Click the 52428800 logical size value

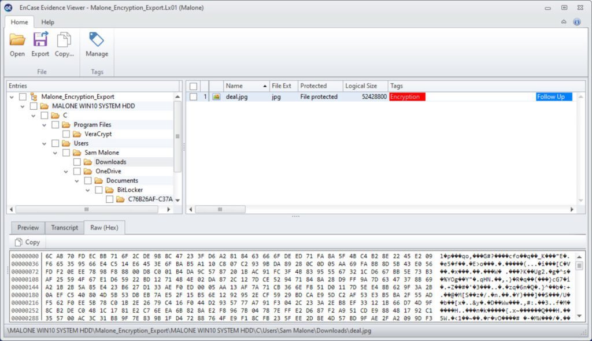pyautogui.click(x=374, y=97)
